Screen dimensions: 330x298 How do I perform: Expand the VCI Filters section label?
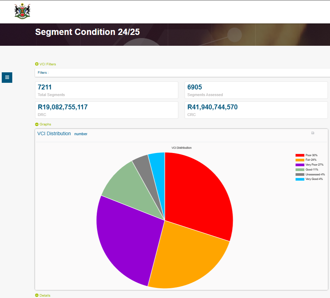point(48,64)
